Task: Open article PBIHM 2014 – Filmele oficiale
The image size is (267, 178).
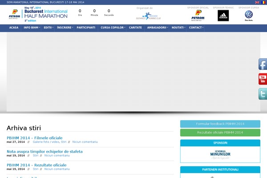Action: click(35, 138)
